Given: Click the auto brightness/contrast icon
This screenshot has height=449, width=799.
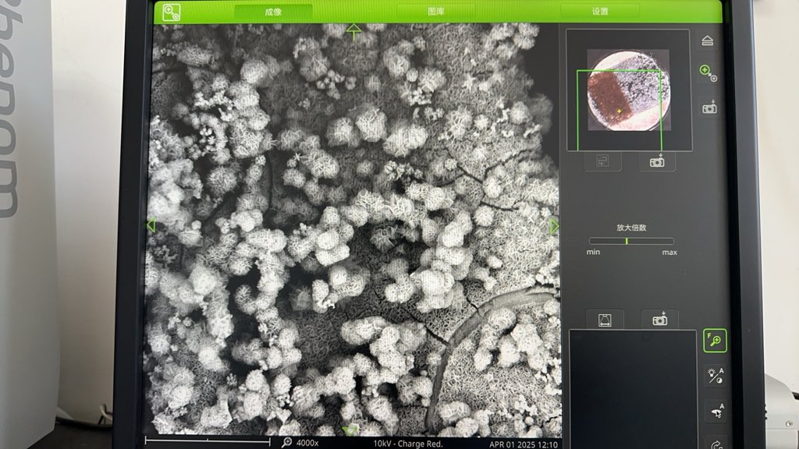Looking at the screenshot, I should [716, 376].
